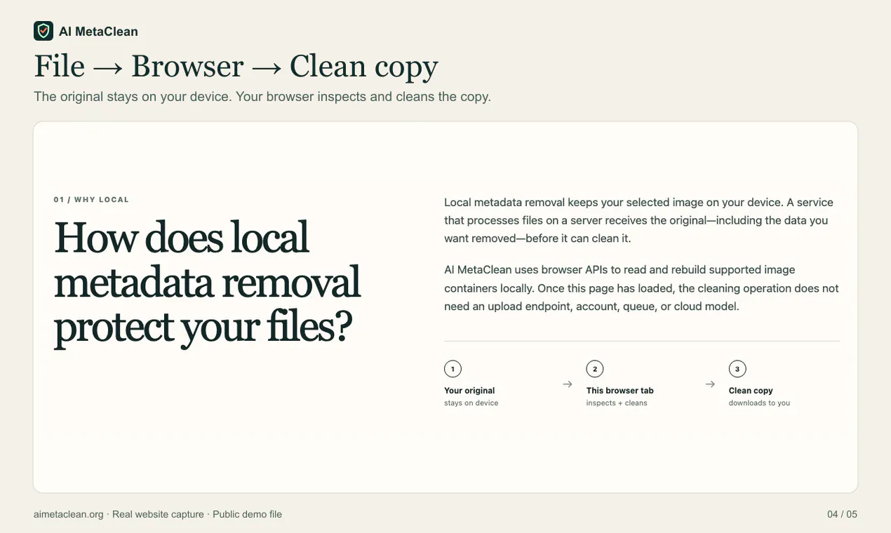Click the bold "Clean copy" step 3 label

pos(751,391)
